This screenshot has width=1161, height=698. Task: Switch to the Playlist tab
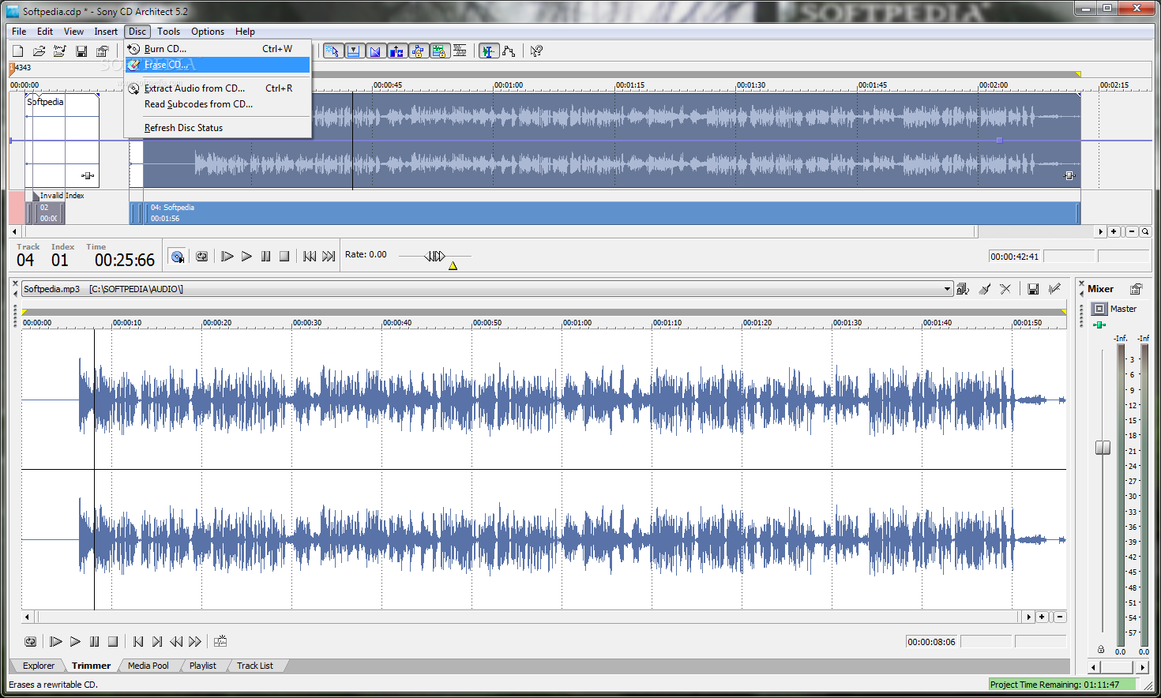click(203, 666)
